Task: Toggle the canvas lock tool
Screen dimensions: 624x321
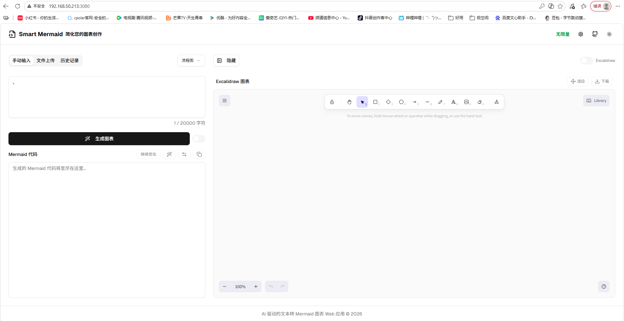Action: pyautogui.click(x=332, y=102)
